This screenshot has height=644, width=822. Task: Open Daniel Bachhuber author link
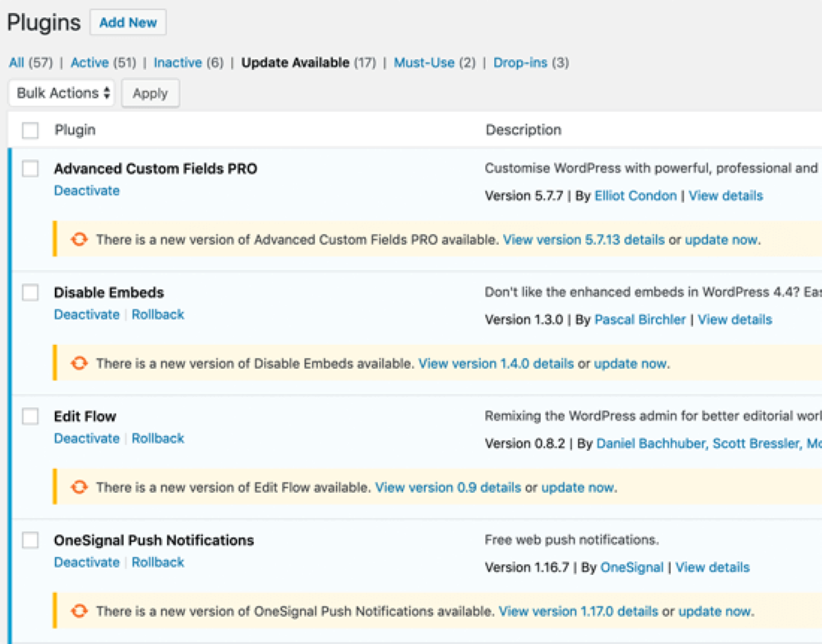coord(652,444)
